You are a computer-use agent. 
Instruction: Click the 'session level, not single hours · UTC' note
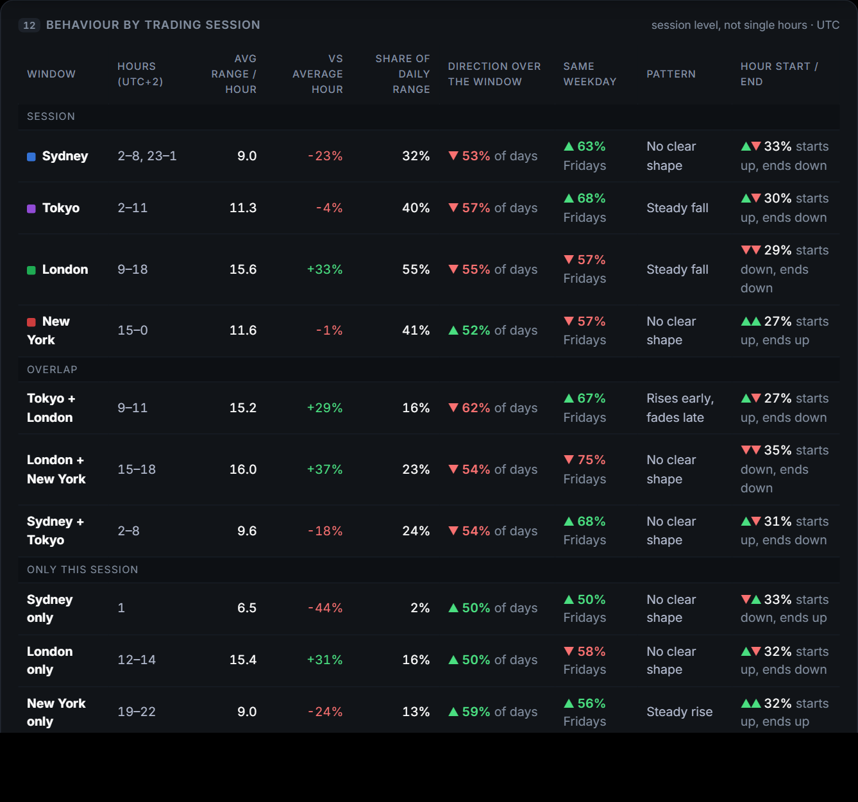745,25
